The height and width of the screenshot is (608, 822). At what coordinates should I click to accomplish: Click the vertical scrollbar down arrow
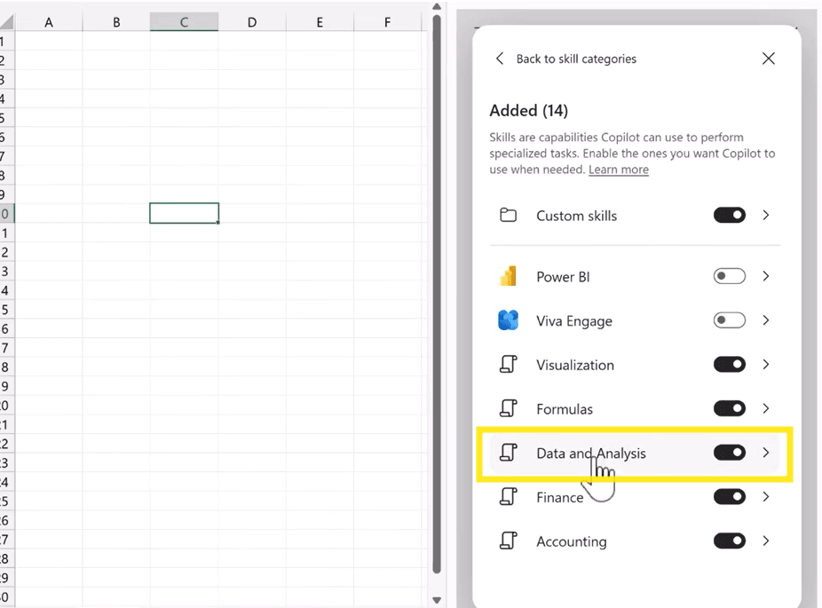[437, 600]
